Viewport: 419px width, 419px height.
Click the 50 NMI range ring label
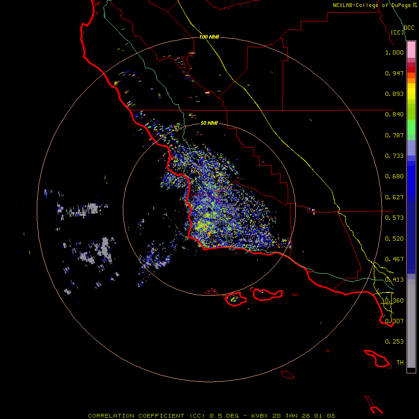(209, 123)
